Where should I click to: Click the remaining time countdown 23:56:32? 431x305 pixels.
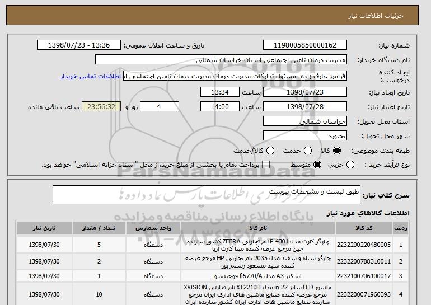(x=101, y=107)
